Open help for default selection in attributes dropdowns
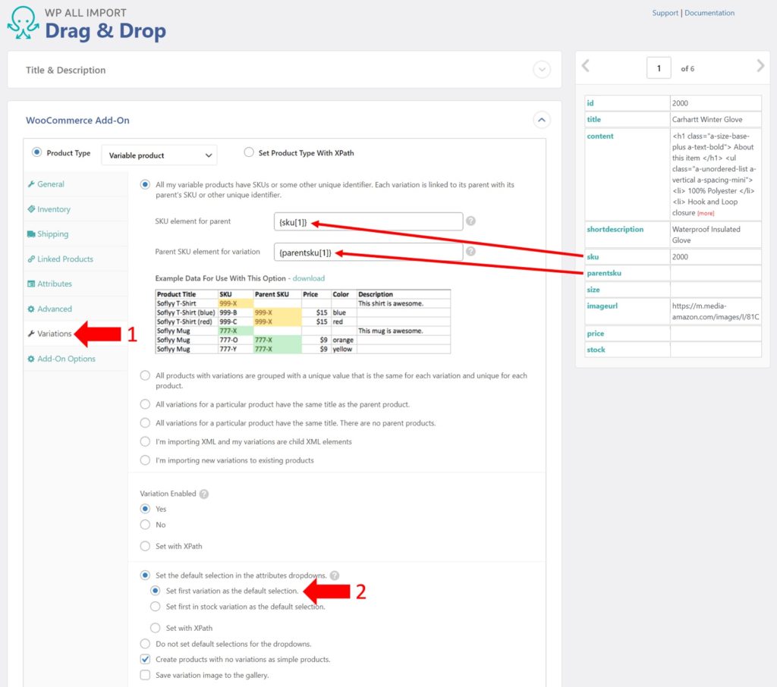 coord(335,576)
